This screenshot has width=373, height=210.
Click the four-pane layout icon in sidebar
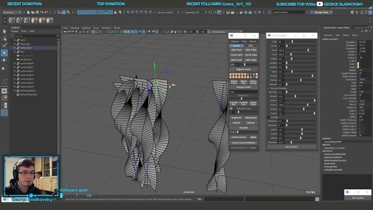click(x=4, y=98)
